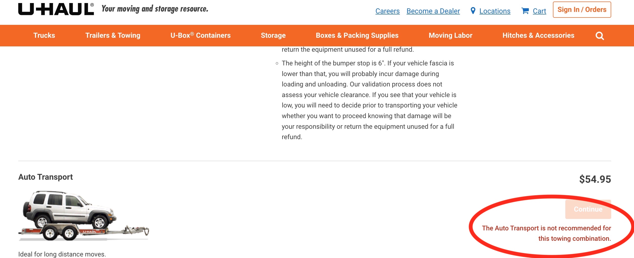Click the Auto Transport trailer image
Screen dimensions: 634x258
coord(83,216)
